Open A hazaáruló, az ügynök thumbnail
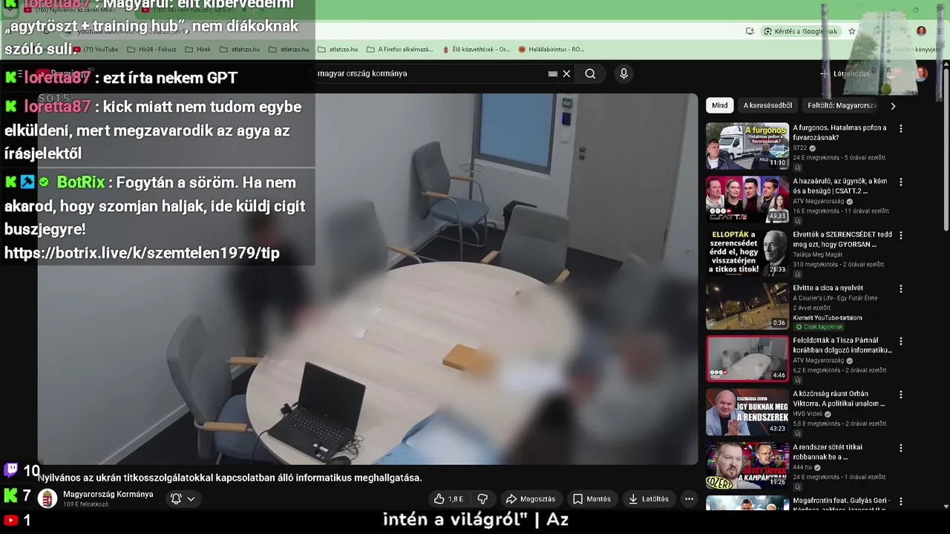This screenshot has height=534, width=950. coord(747,200)
